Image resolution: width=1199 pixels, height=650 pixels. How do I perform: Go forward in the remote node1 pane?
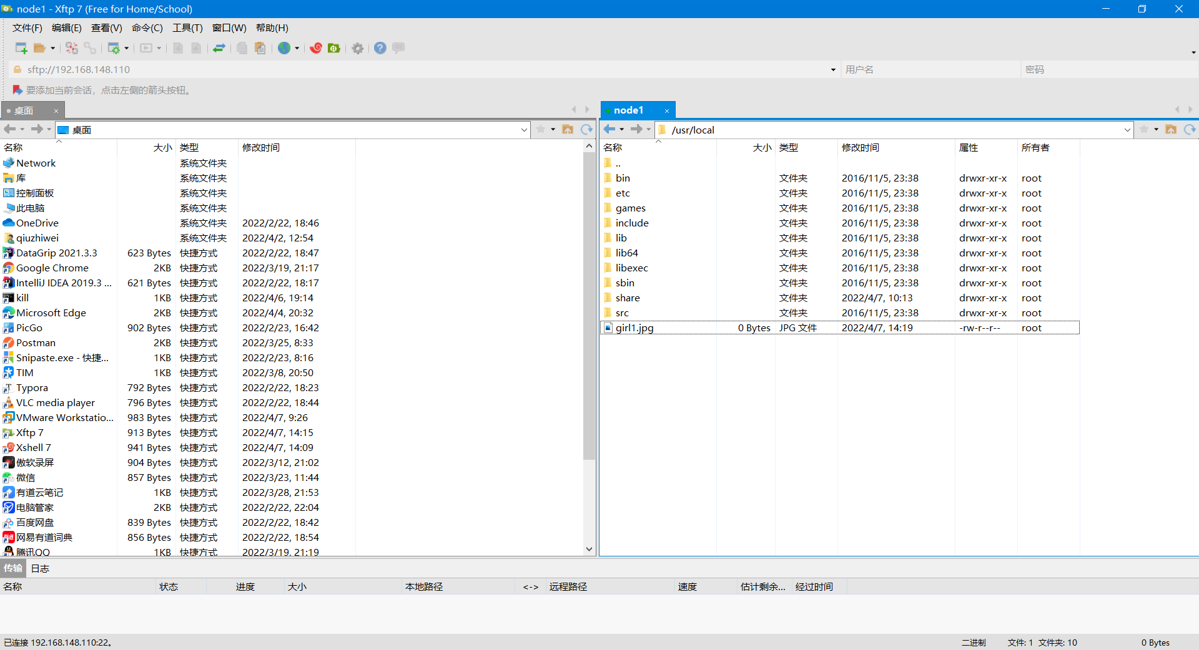point(636,129)
